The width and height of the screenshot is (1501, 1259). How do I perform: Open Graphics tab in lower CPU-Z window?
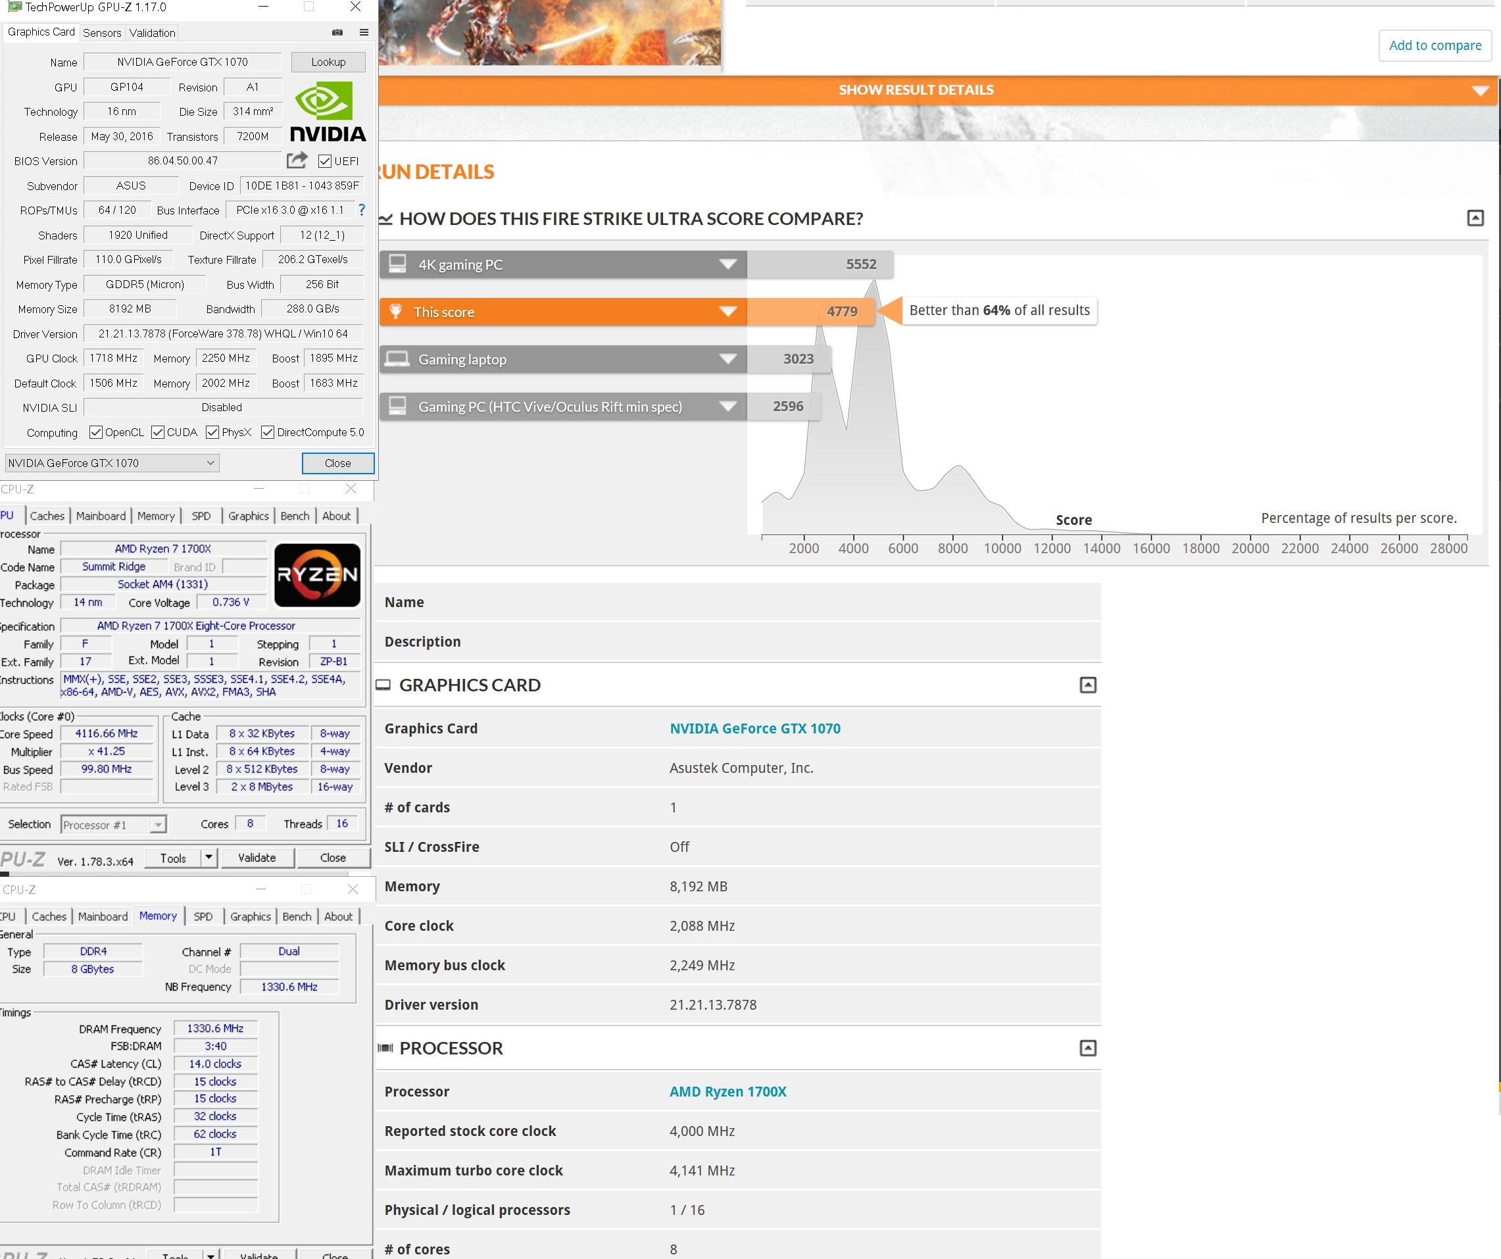point(250,916)
